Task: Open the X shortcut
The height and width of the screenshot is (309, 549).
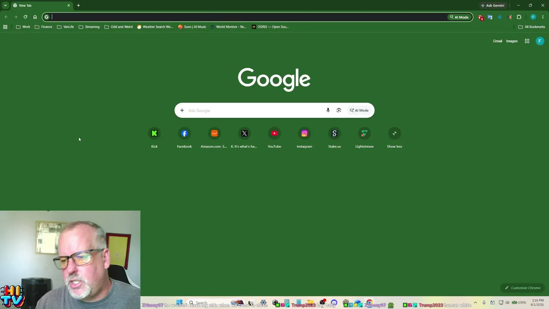Action: tap(244, 138)
